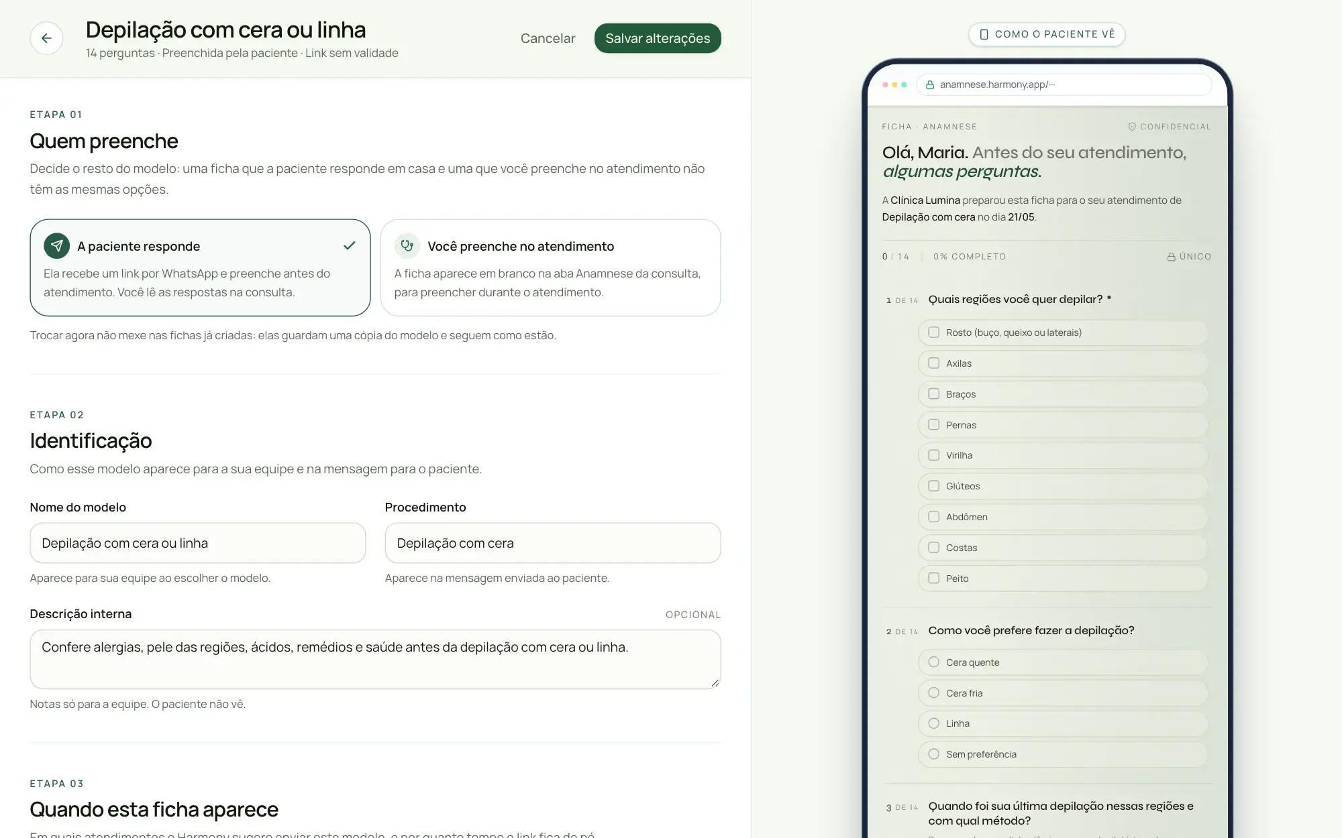The height and width of the screenshot is (838, 1342).
Task: Click Cancelar
Action: pyautogui.click(x=548, y=38)
